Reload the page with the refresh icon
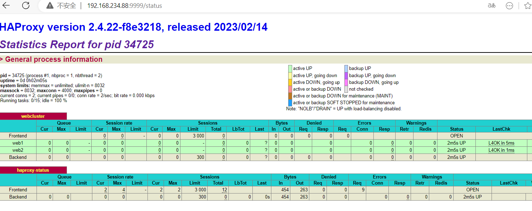 [x=26, y=5]
